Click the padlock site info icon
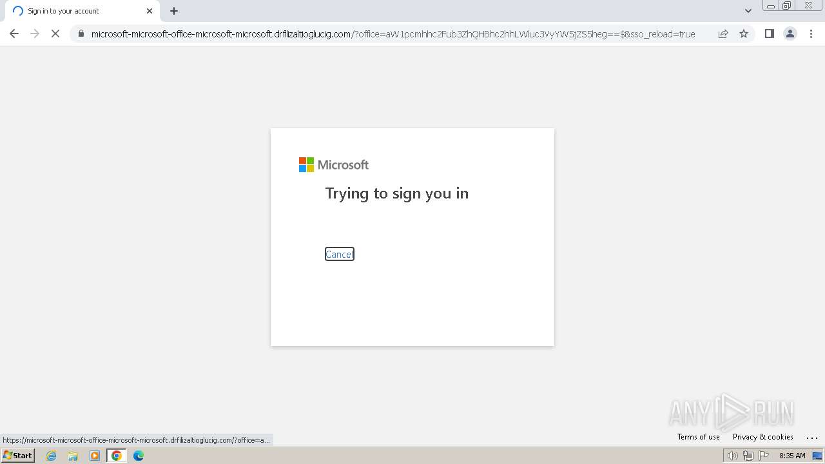Viewport: 825px width, 464px height. coord(81,34)
